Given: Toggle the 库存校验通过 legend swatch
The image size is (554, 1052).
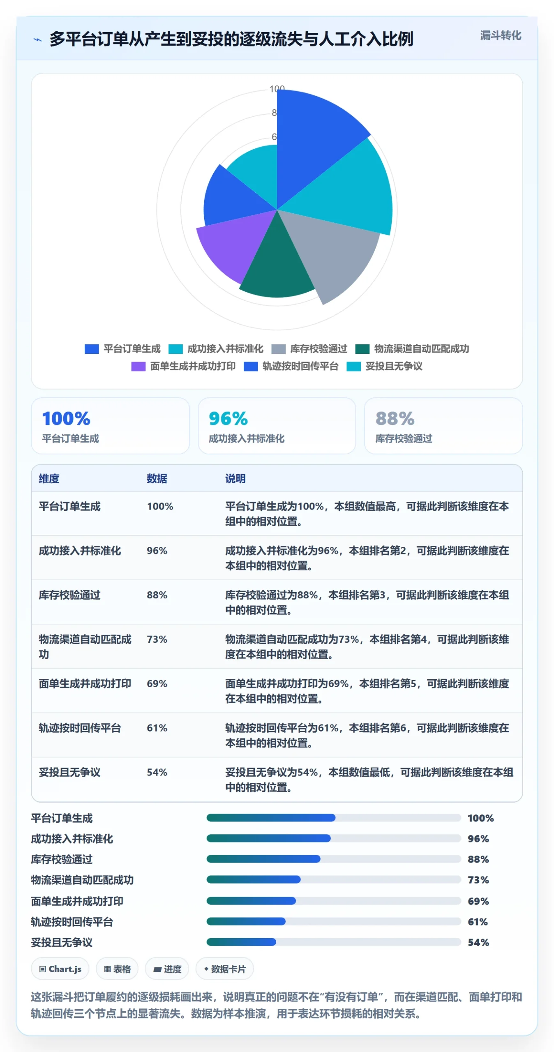Looking at the screenshot, I should tap(278, 349).
